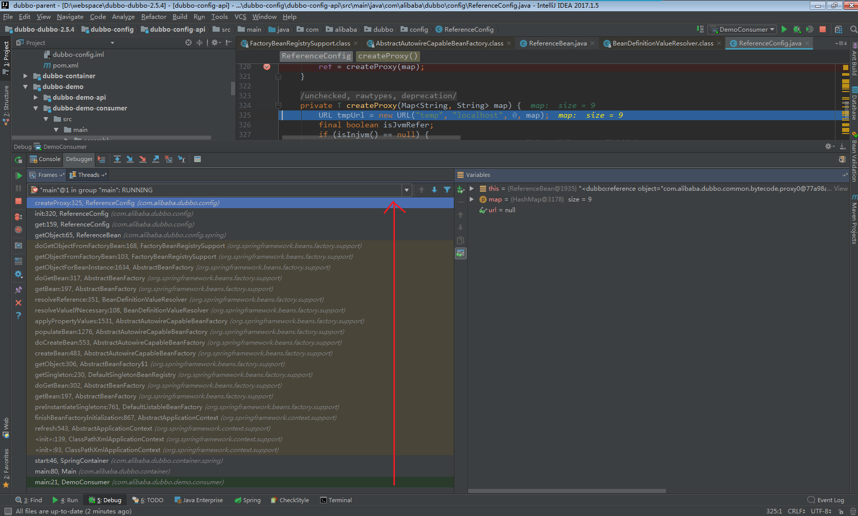Click the View link for 'this' variable

click(x=841, y=189)
